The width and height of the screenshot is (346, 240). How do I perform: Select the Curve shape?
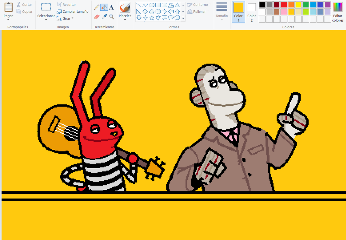pyautogui.click(x=145, y=5)
